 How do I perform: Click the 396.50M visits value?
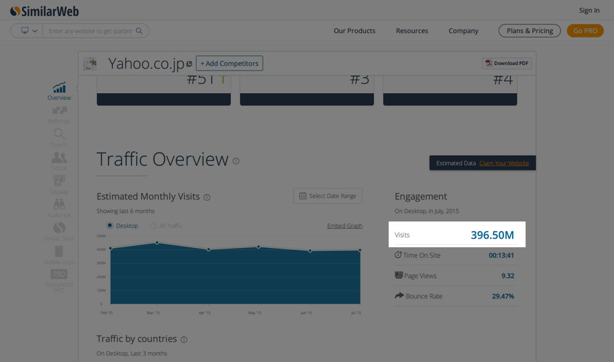click(x=492, y=235)
